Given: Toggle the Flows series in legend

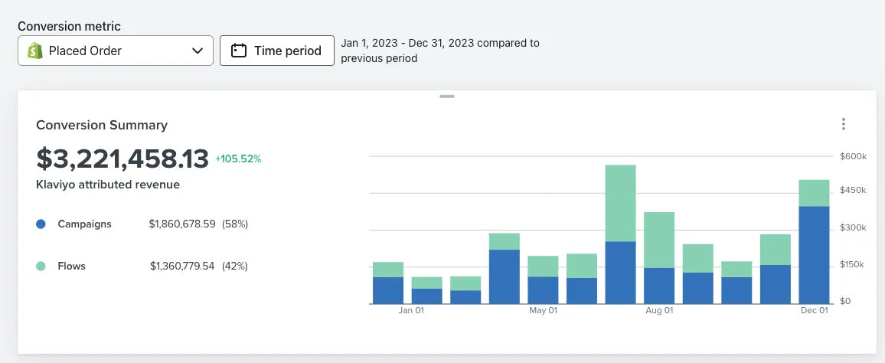Looking at the screenshot, I should click(71, 267).
